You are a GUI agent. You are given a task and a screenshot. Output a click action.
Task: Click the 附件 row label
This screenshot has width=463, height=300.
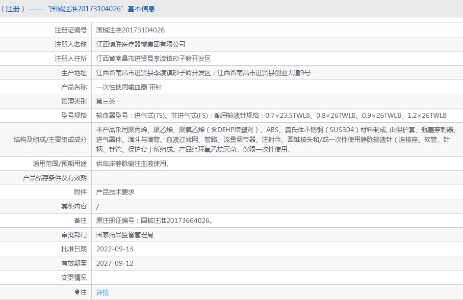80,192
